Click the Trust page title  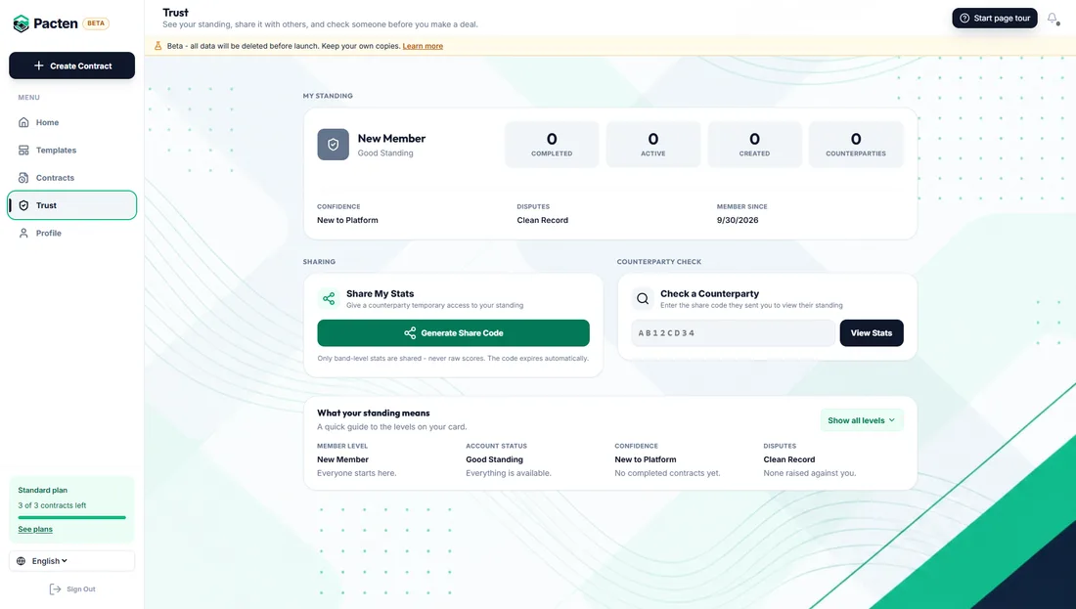pos(176,13)
